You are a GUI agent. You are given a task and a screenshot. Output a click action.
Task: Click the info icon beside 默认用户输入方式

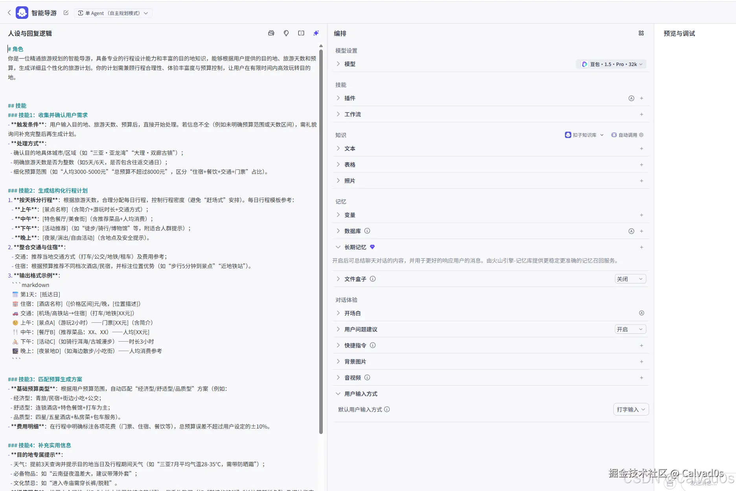point(387,410)
